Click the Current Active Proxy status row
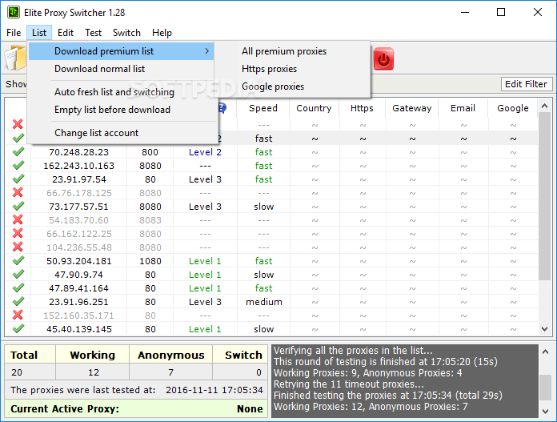Screen dimensions: 557x422 tap(136, 409)
